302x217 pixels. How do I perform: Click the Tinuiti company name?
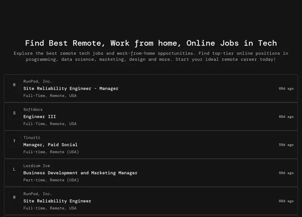(x=32, y=138)
